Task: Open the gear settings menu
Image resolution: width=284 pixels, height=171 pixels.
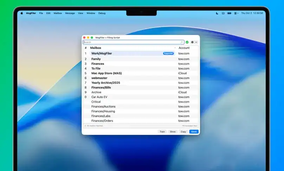Action: 194,42
